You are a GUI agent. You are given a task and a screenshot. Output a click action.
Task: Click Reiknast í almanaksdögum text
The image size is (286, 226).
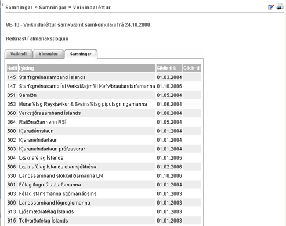click(x=37, y=38)
